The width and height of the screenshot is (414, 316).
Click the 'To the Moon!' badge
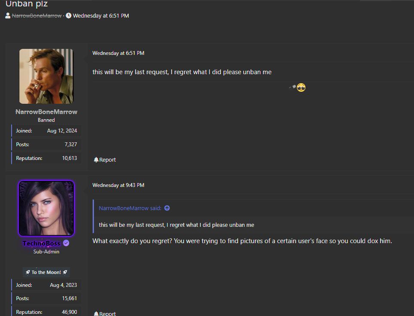pos(46,272)
